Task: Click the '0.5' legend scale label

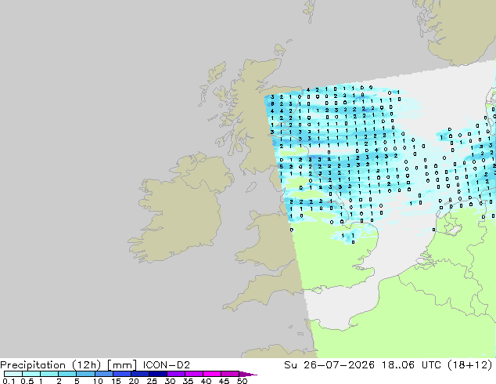Action: tap(27, 381)
